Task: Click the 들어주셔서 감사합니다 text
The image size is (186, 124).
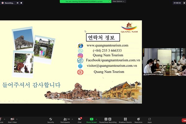Action: click(x=31, y=85)
